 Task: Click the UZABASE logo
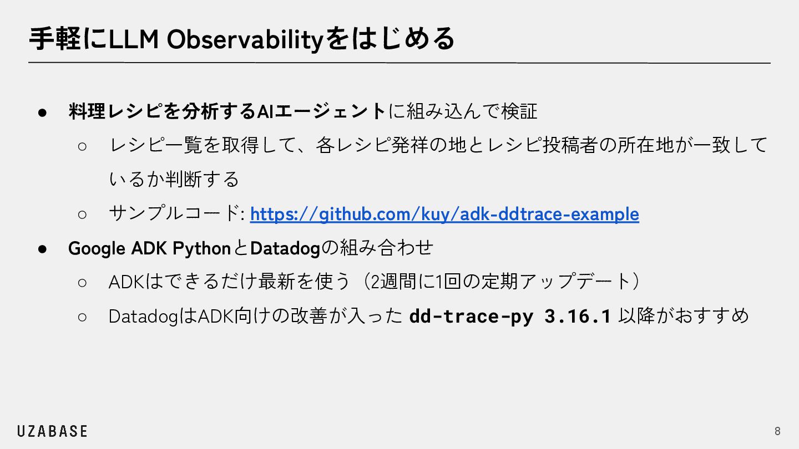[52, 431]
